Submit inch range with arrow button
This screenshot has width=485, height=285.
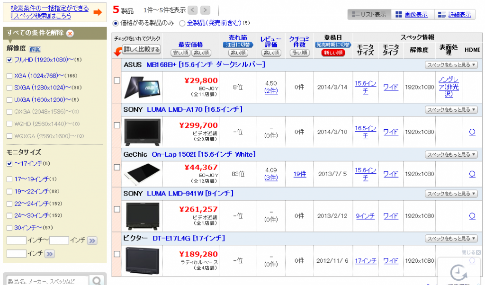[92, 240]
